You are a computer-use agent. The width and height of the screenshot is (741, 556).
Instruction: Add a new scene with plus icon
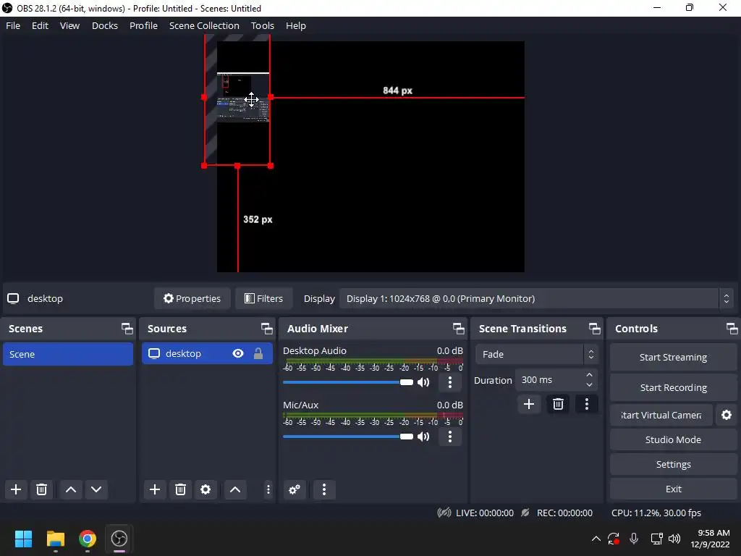point(16,489)
